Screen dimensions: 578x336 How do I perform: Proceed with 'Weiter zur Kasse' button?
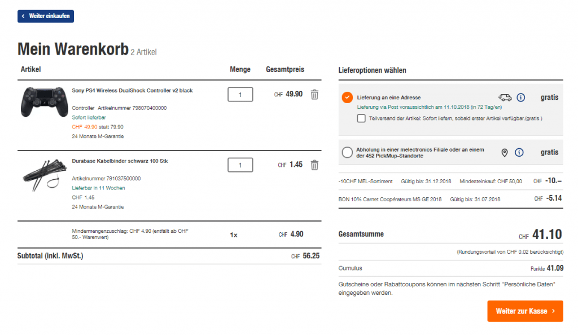(525, 311)
